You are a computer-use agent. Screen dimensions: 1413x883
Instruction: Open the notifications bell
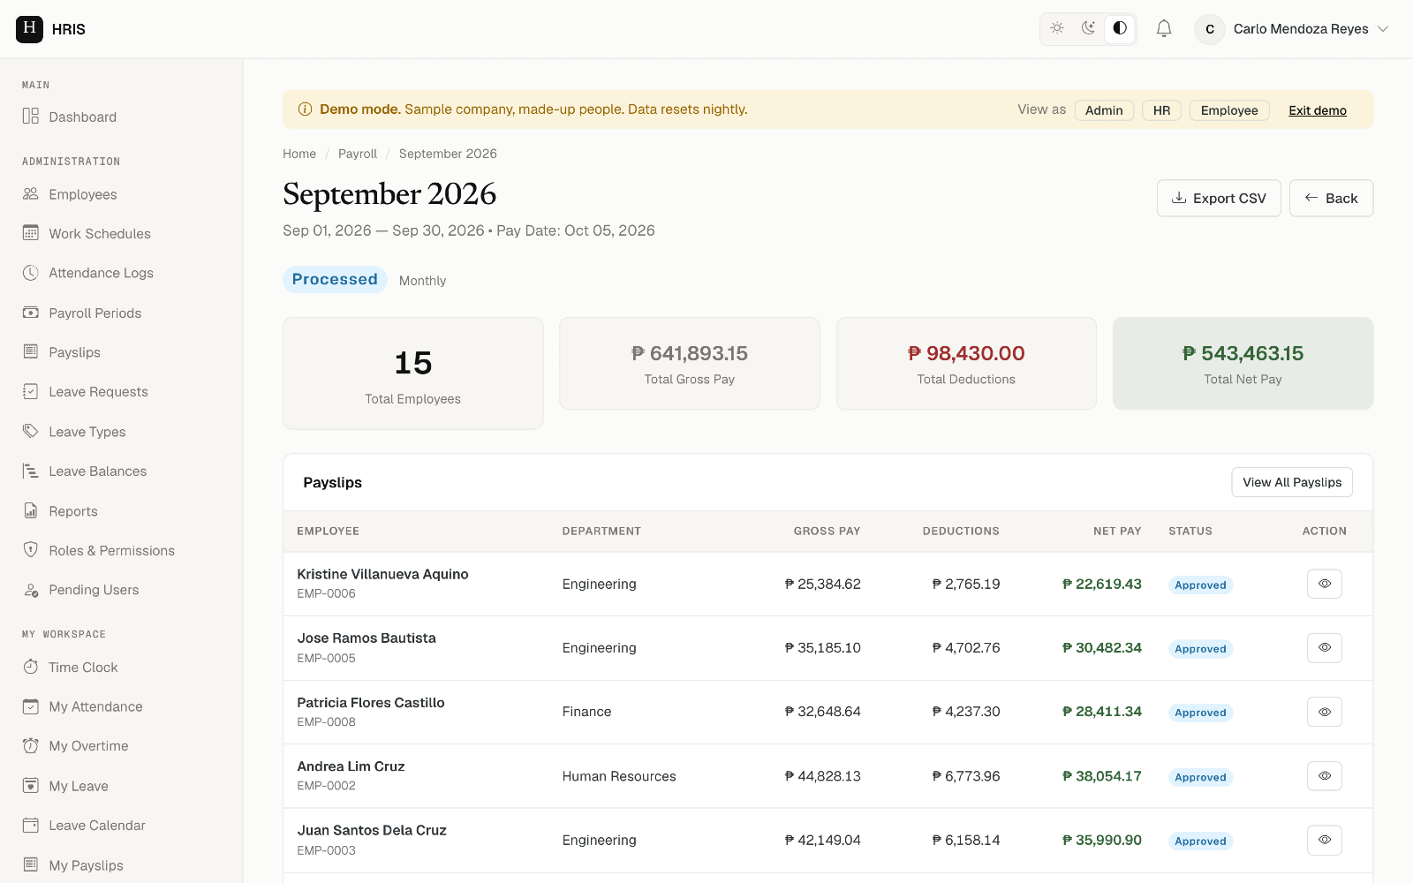pyautogui.click(x=1164, y=29)
